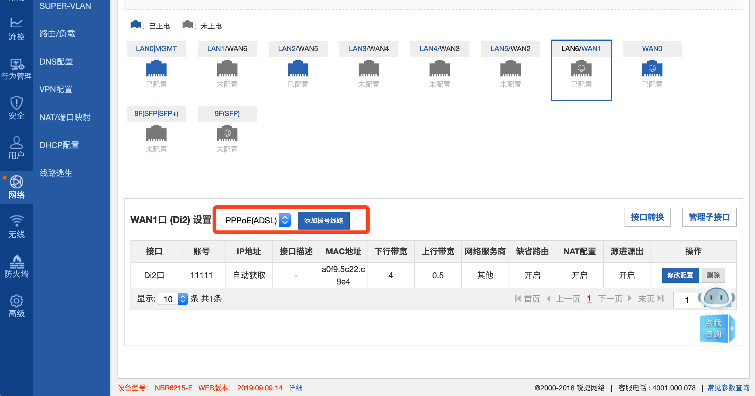
Task: Click the 网络服务商 column header
Action: tap(485, 251)
